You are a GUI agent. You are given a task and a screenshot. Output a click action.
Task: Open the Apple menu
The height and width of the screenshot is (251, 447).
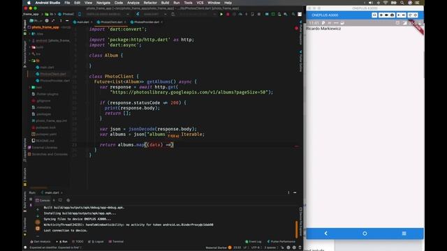[x=29, y=3]
